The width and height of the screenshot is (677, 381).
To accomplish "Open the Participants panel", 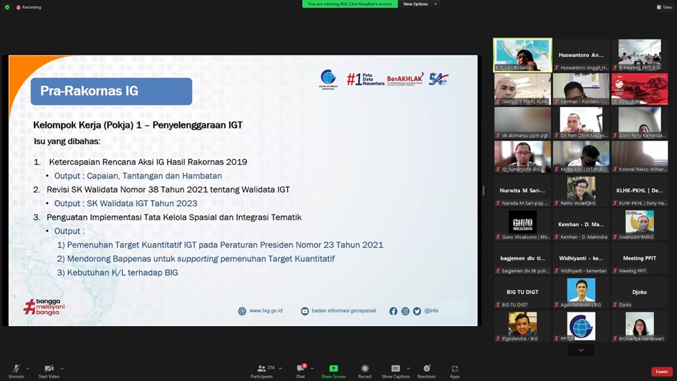I will point(262,369).
